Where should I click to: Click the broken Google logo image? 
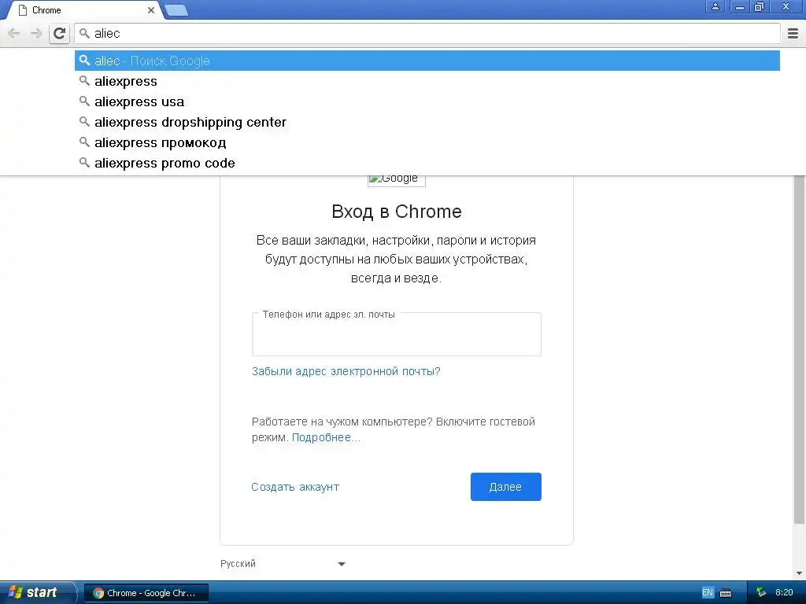pos(397,180)
